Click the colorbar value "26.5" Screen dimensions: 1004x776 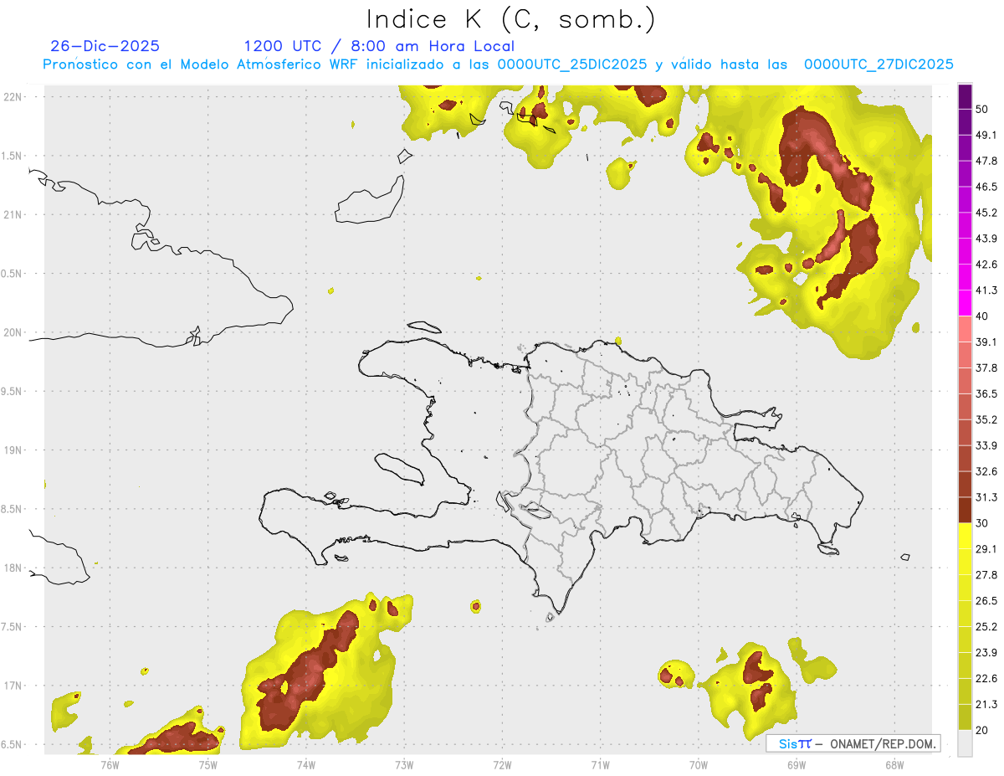coord(986,601)
